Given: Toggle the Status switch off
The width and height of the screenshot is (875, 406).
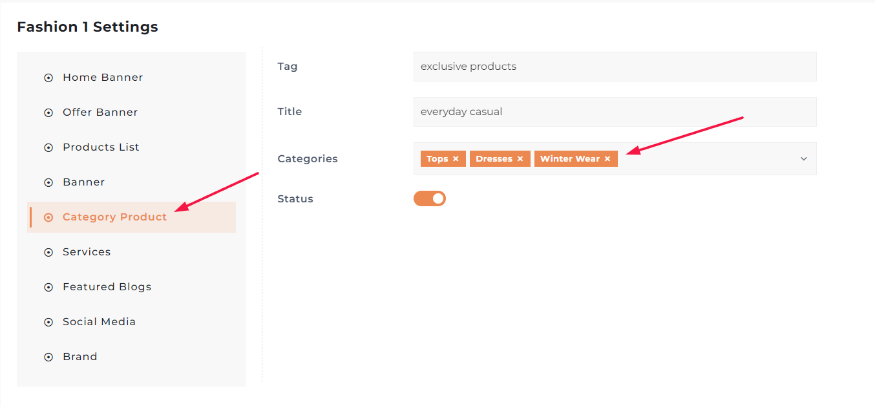Looking at the screenshot, I should tap(430, 198).
